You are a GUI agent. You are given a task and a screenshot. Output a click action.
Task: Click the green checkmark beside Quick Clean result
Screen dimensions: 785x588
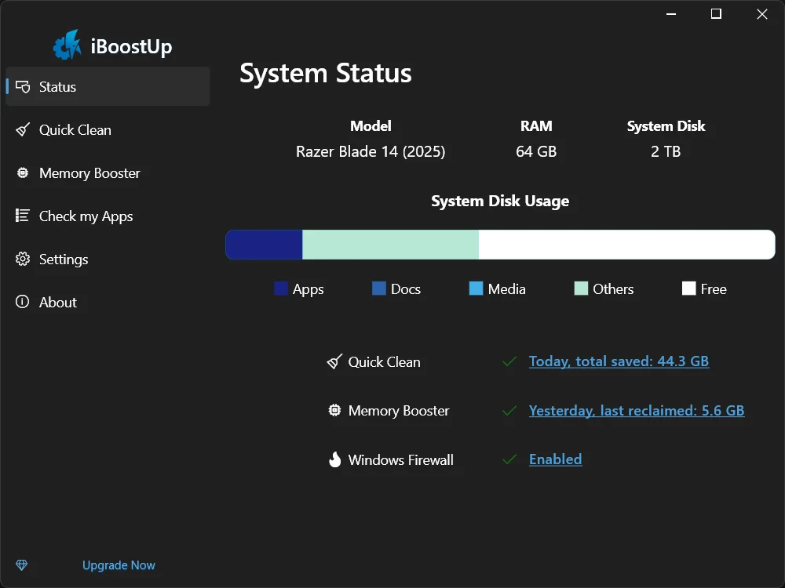[509, 361]
